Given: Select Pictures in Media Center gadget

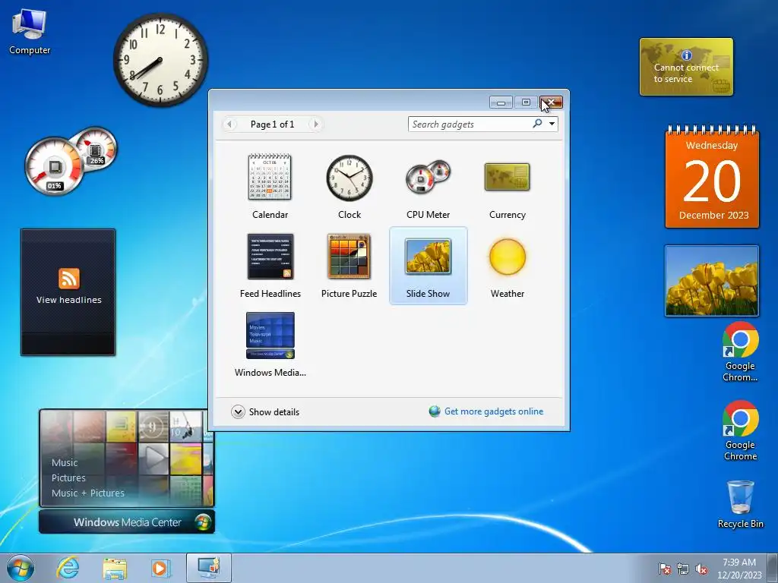Looking at the screenshot, I should [68, 478].
